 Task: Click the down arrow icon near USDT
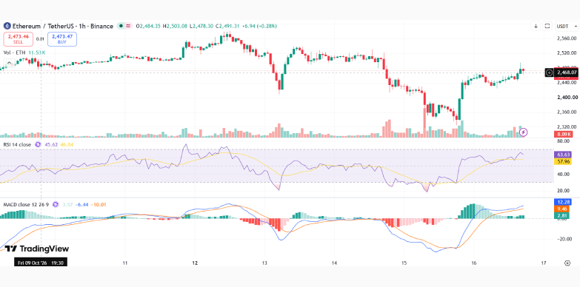[x=536, y=26]
